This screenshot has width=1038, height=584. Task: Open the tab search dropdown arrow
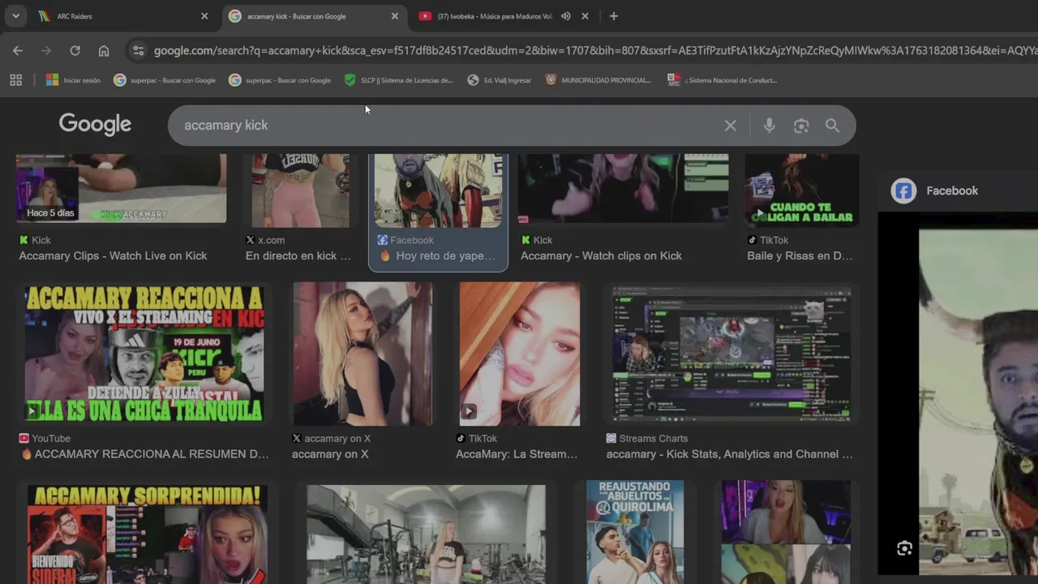(x=15, y=16)
